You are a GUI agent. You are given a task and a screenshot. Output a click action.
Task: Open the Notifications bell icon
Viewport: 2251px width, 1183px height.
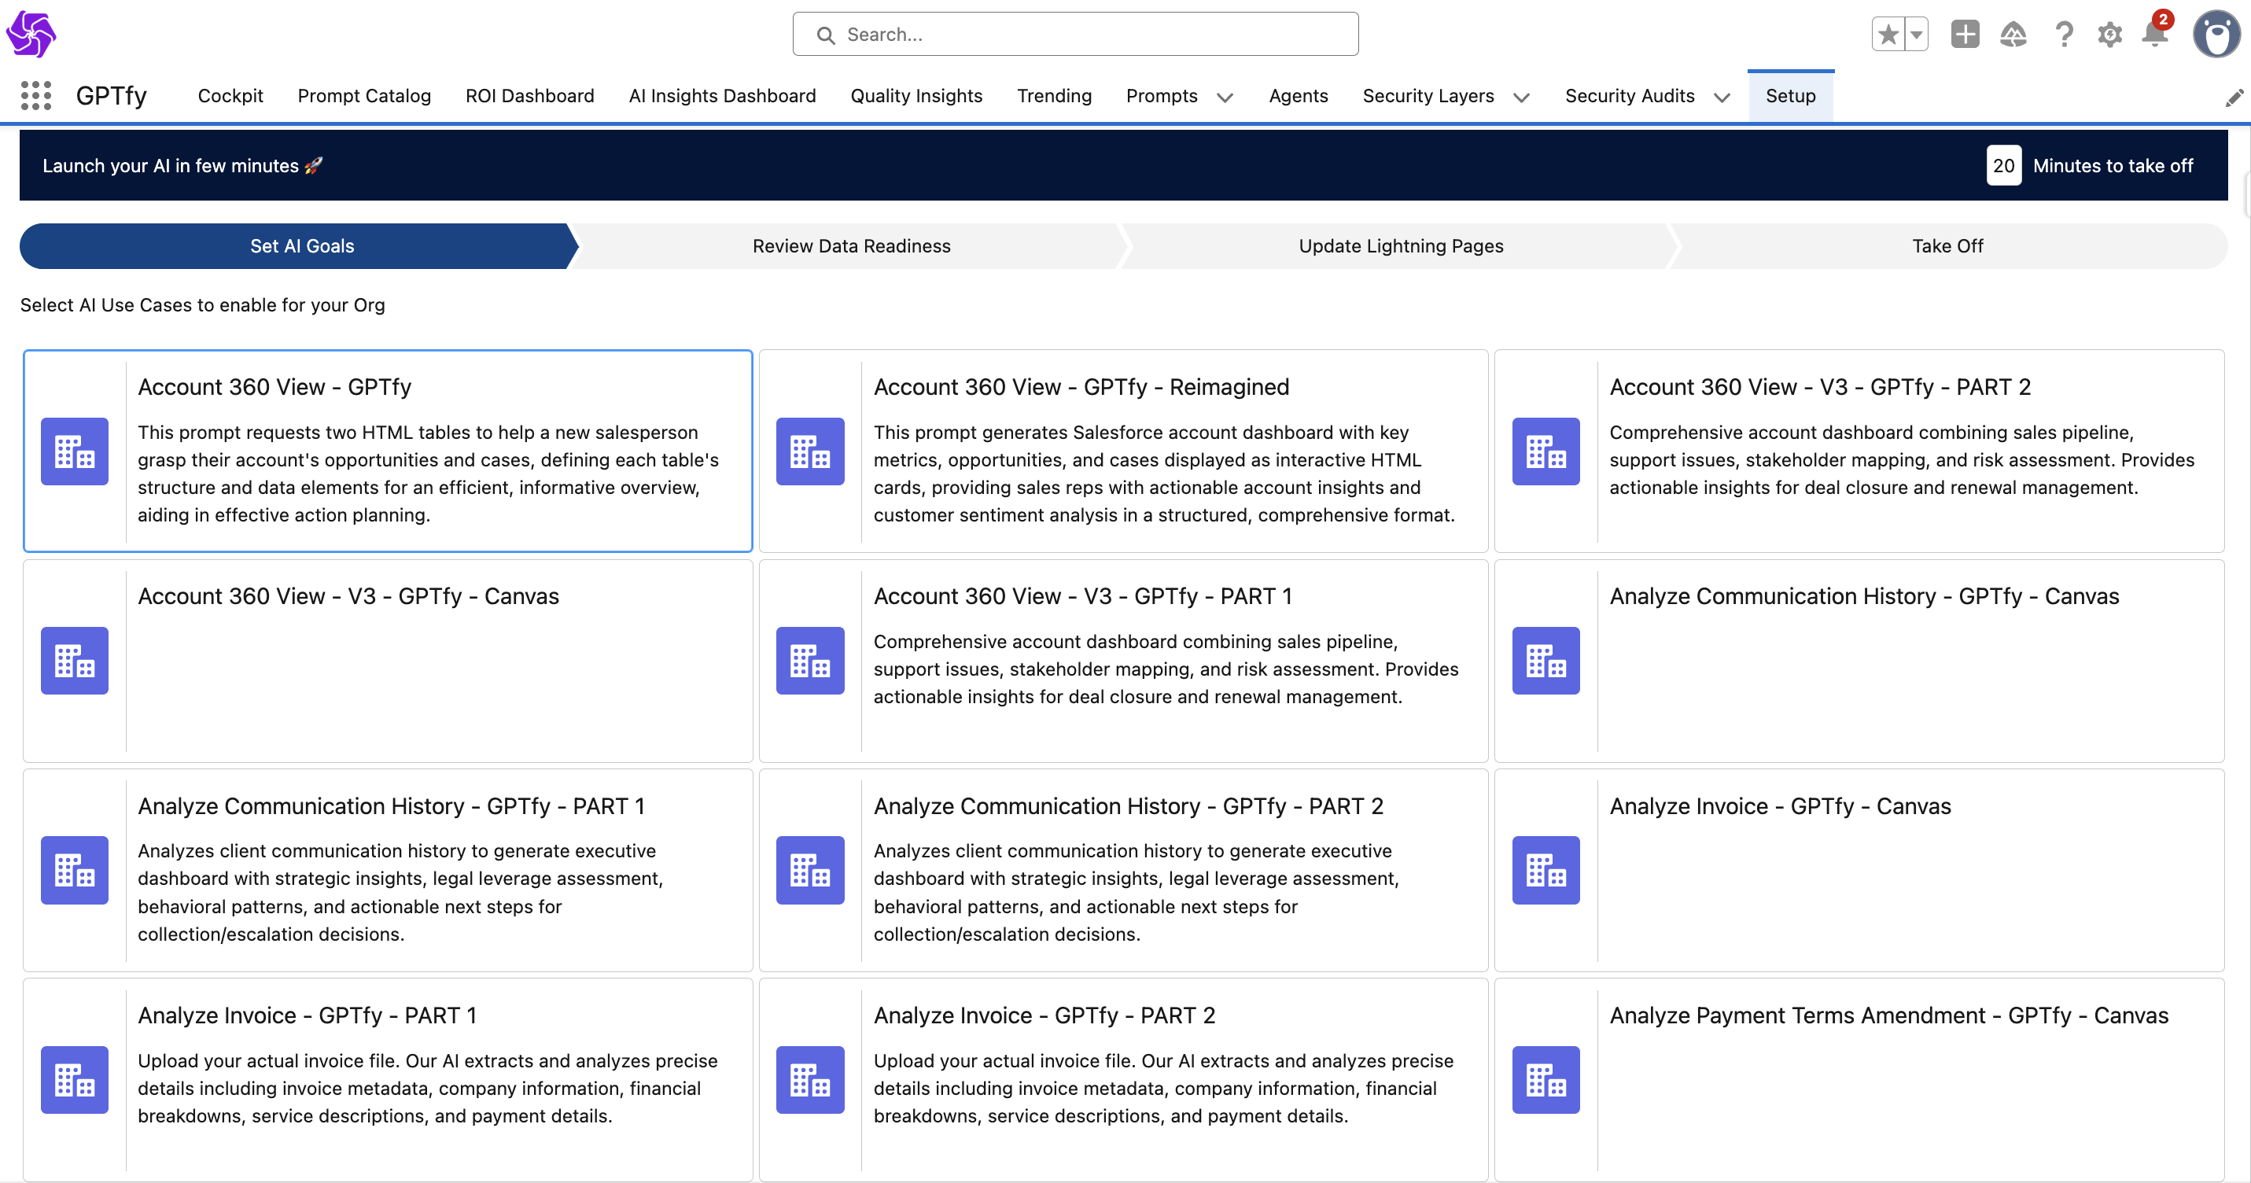(2155, 35)
